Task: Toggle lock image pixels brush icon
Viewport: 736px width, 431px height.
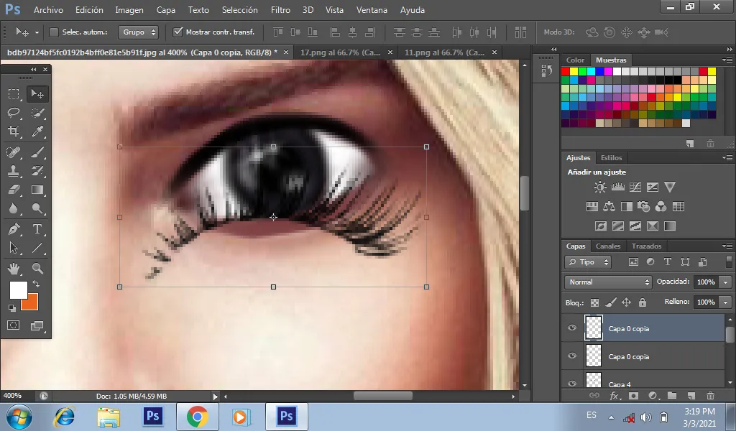Action: click(611, 302)
